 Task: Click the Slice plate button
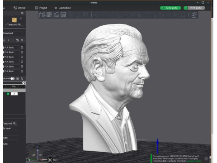[x=172, y=8]
